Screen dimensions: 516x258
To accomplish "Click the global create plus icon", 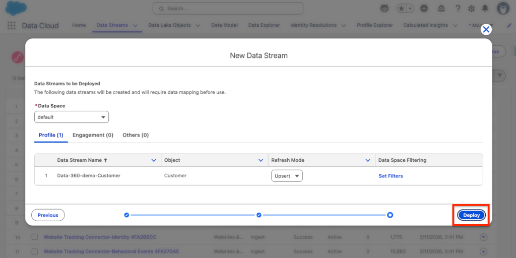I will point(424,9).
